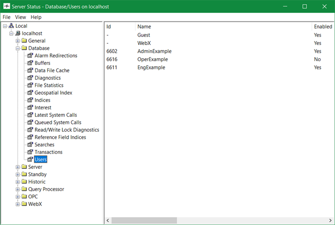The width and height of the screenshot is (335, 225).
Task: Open the File menu
Action: 6,17
